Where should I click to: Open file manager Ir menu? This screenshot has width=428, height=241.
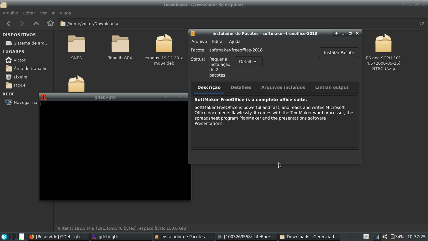[53, 13]
